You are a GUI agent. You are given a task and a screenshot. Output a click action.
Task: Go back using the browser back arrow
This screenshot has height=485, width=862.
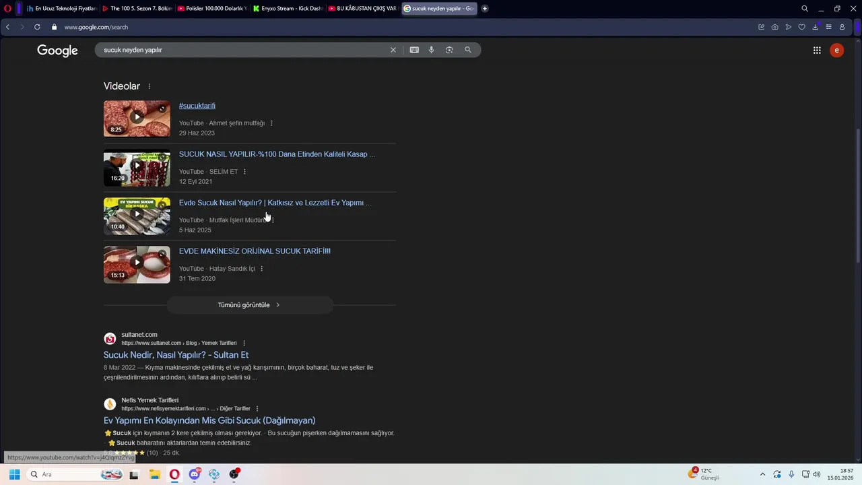point(7,27)
